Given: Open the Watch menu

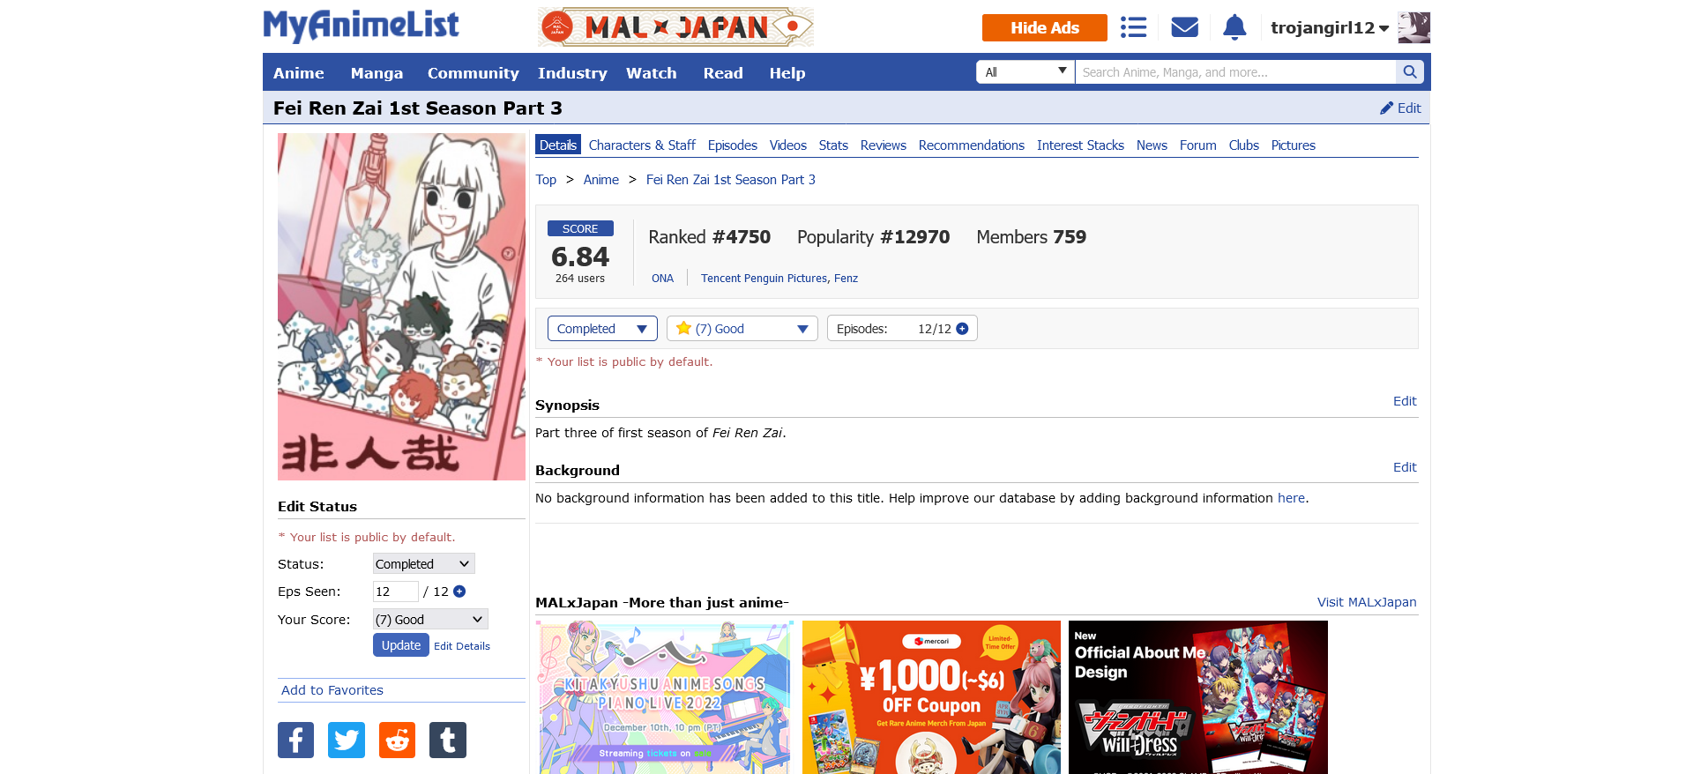Looking at the screenshot, I should [652, 73].
